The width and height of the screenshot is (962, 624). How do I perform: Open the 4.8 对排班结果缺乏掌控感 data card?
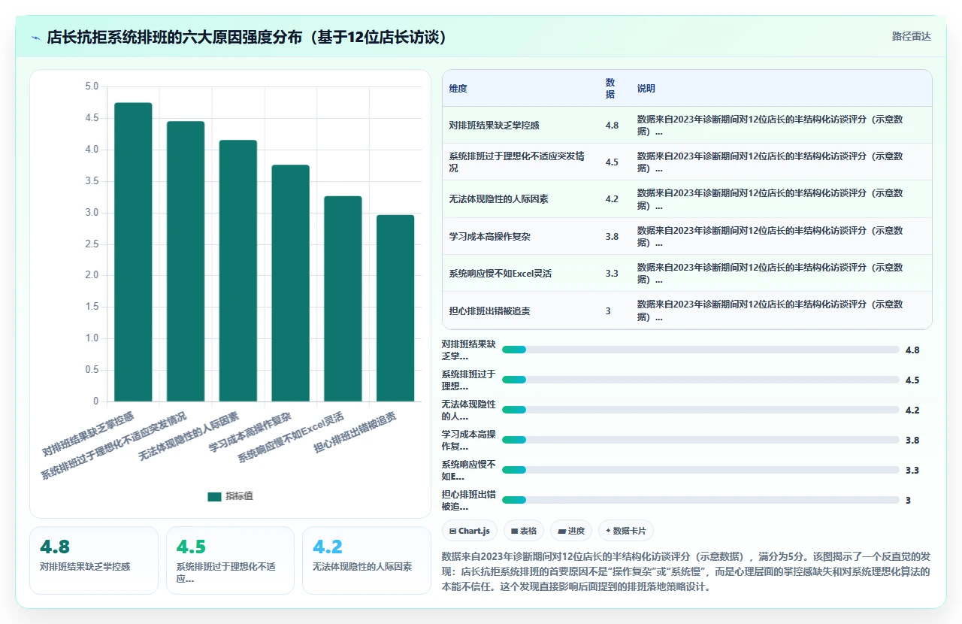[x=94, y=560]
